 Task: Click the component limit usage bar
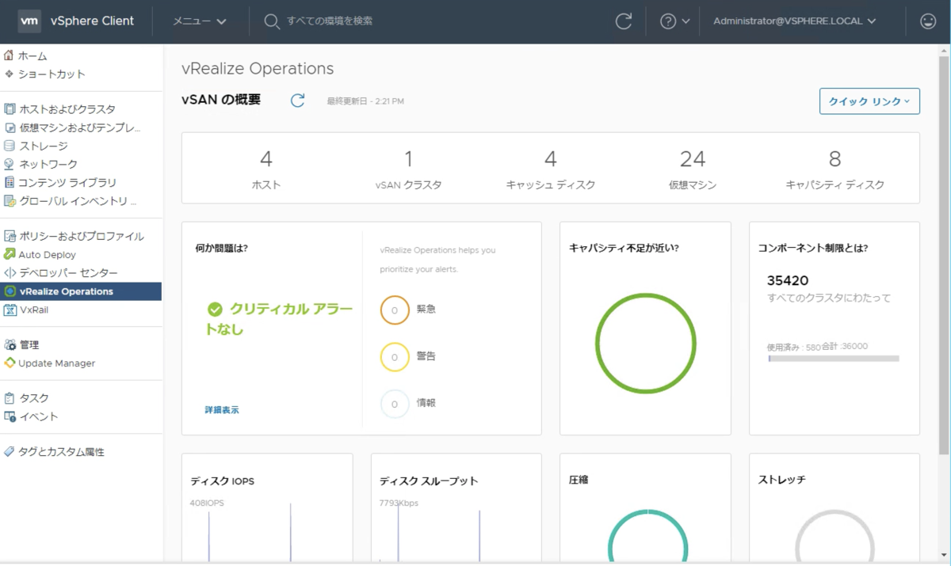[x=834, y=359]
